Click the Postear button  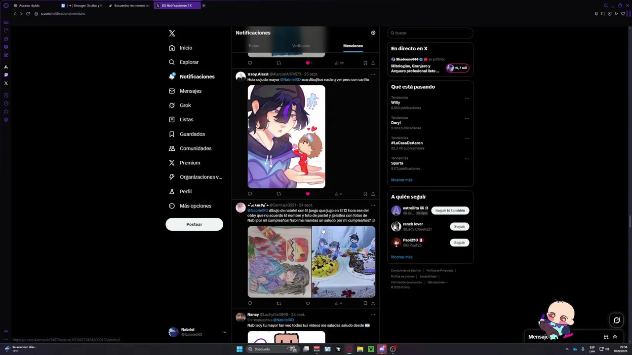194,224
